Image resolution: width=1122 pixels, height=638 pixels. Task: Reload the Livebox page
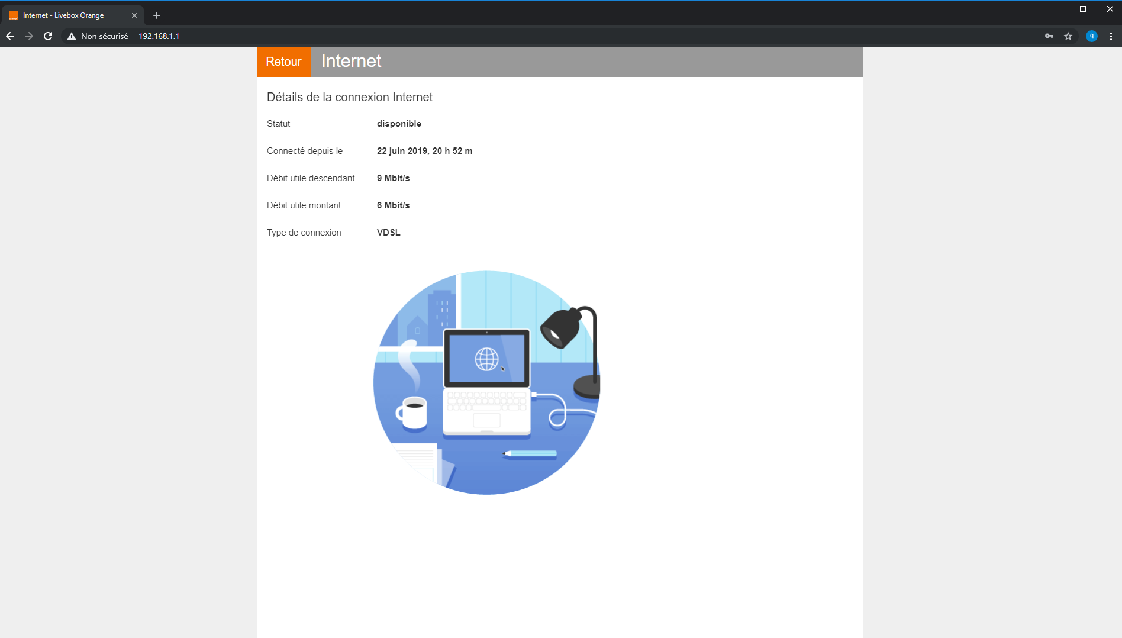tap(48, 36)
